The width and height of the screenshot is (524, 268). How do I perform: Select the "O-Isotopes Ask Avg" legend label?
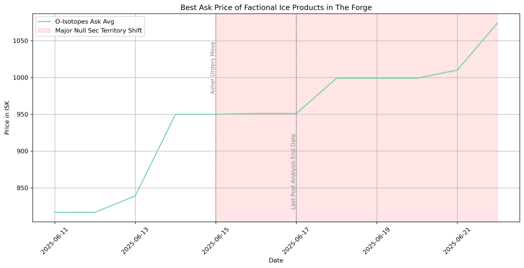[x=84, y=22]
